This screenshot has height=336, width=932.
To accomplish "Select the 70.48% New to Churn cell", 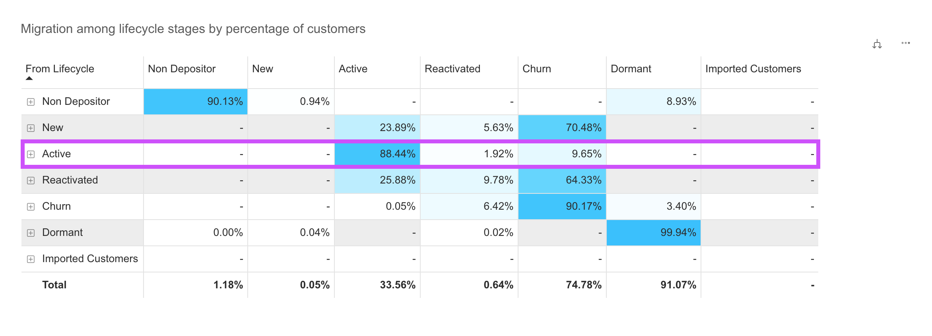I will click(x=562, y=128).
